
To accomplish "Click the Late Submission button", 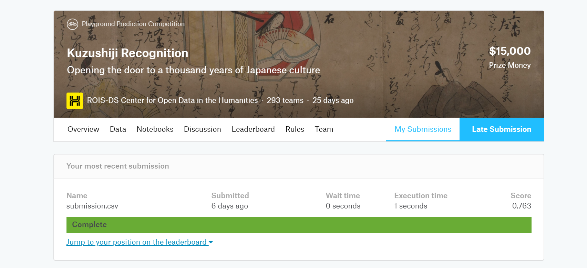I will (502, 129).
